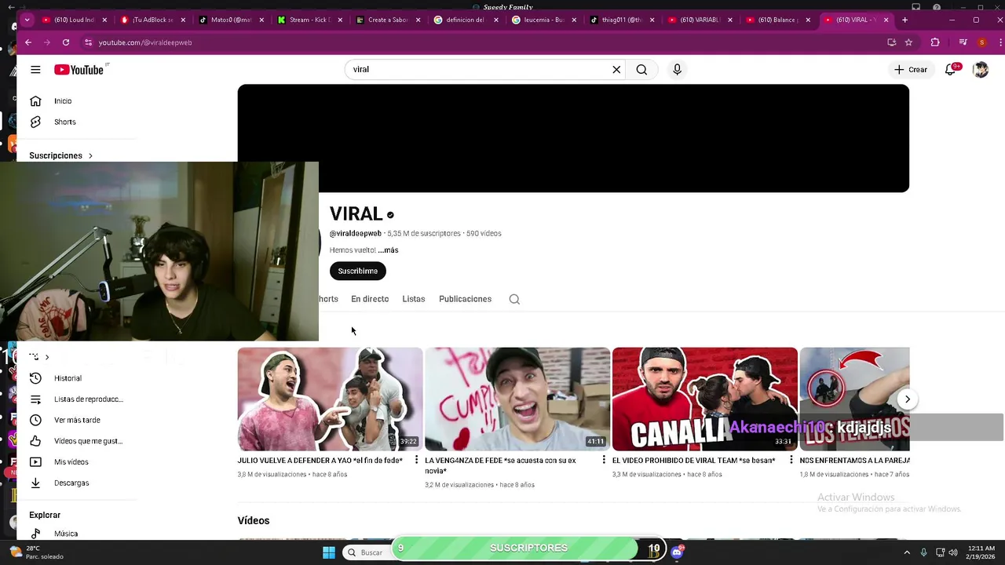Open the weather widget showing 28°C
Screen dimensions: 1005x565
pos(35,552)
